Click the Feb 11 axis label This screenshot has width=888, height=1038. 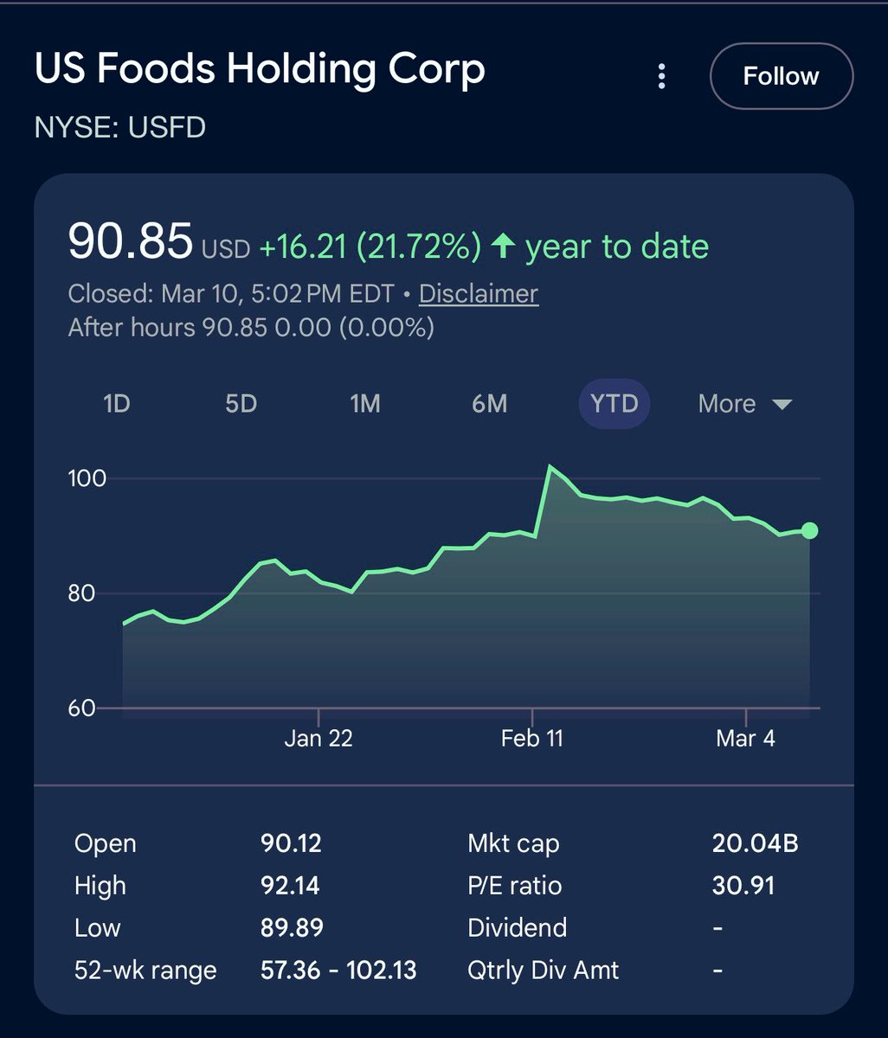(532, 738)
